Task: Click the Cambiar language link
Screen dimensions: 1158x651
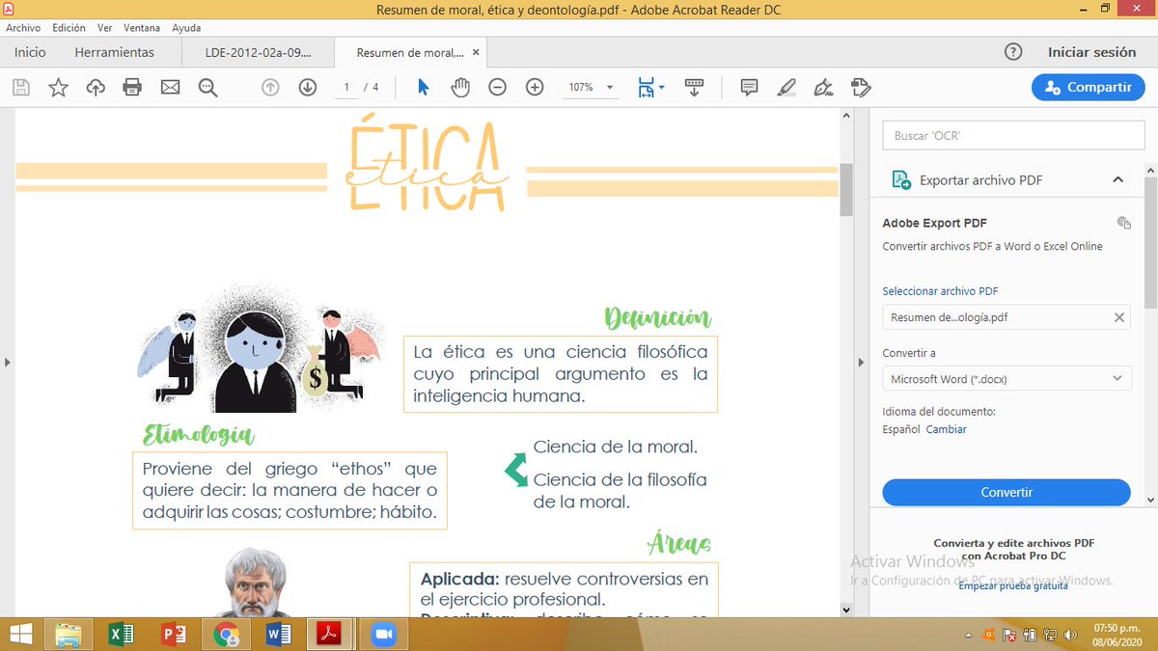Action: pos(946,429)
